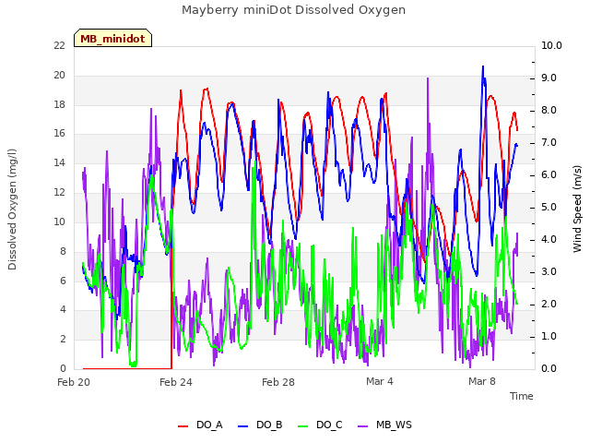Click the Feb 24 date tick label
590x443 pixels.
coord(176,382)
